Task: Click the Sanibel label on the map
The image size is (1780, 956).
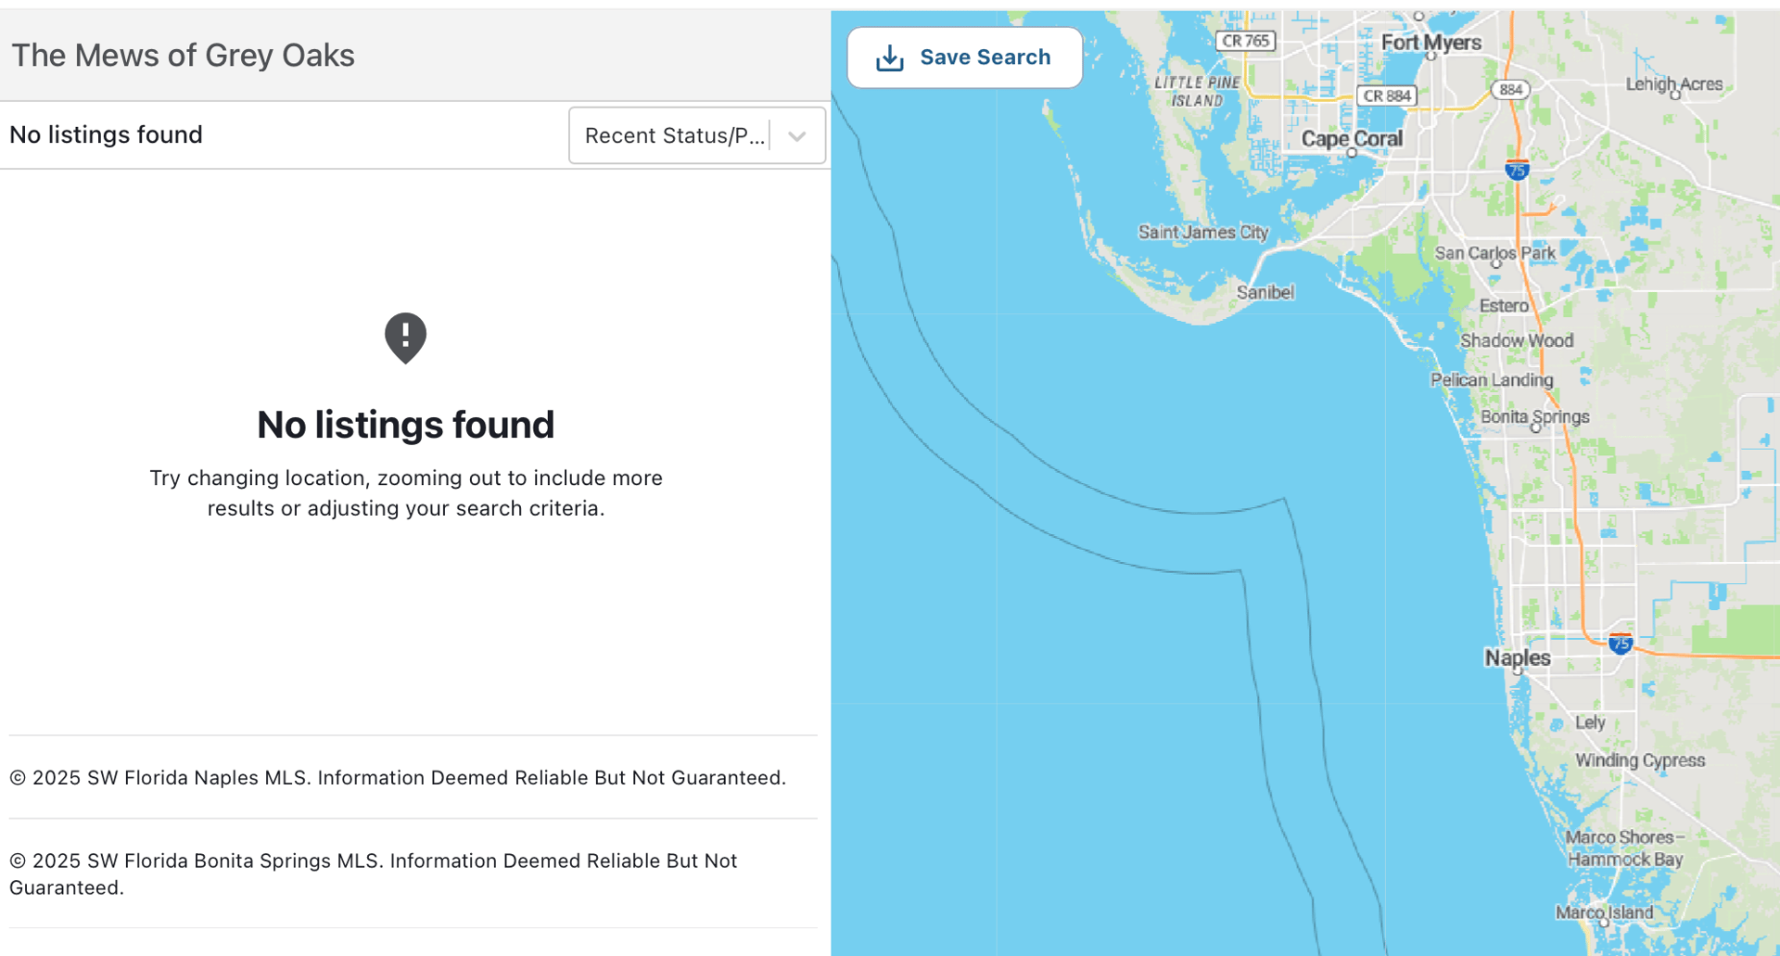Action: (x=1265, y=292)
